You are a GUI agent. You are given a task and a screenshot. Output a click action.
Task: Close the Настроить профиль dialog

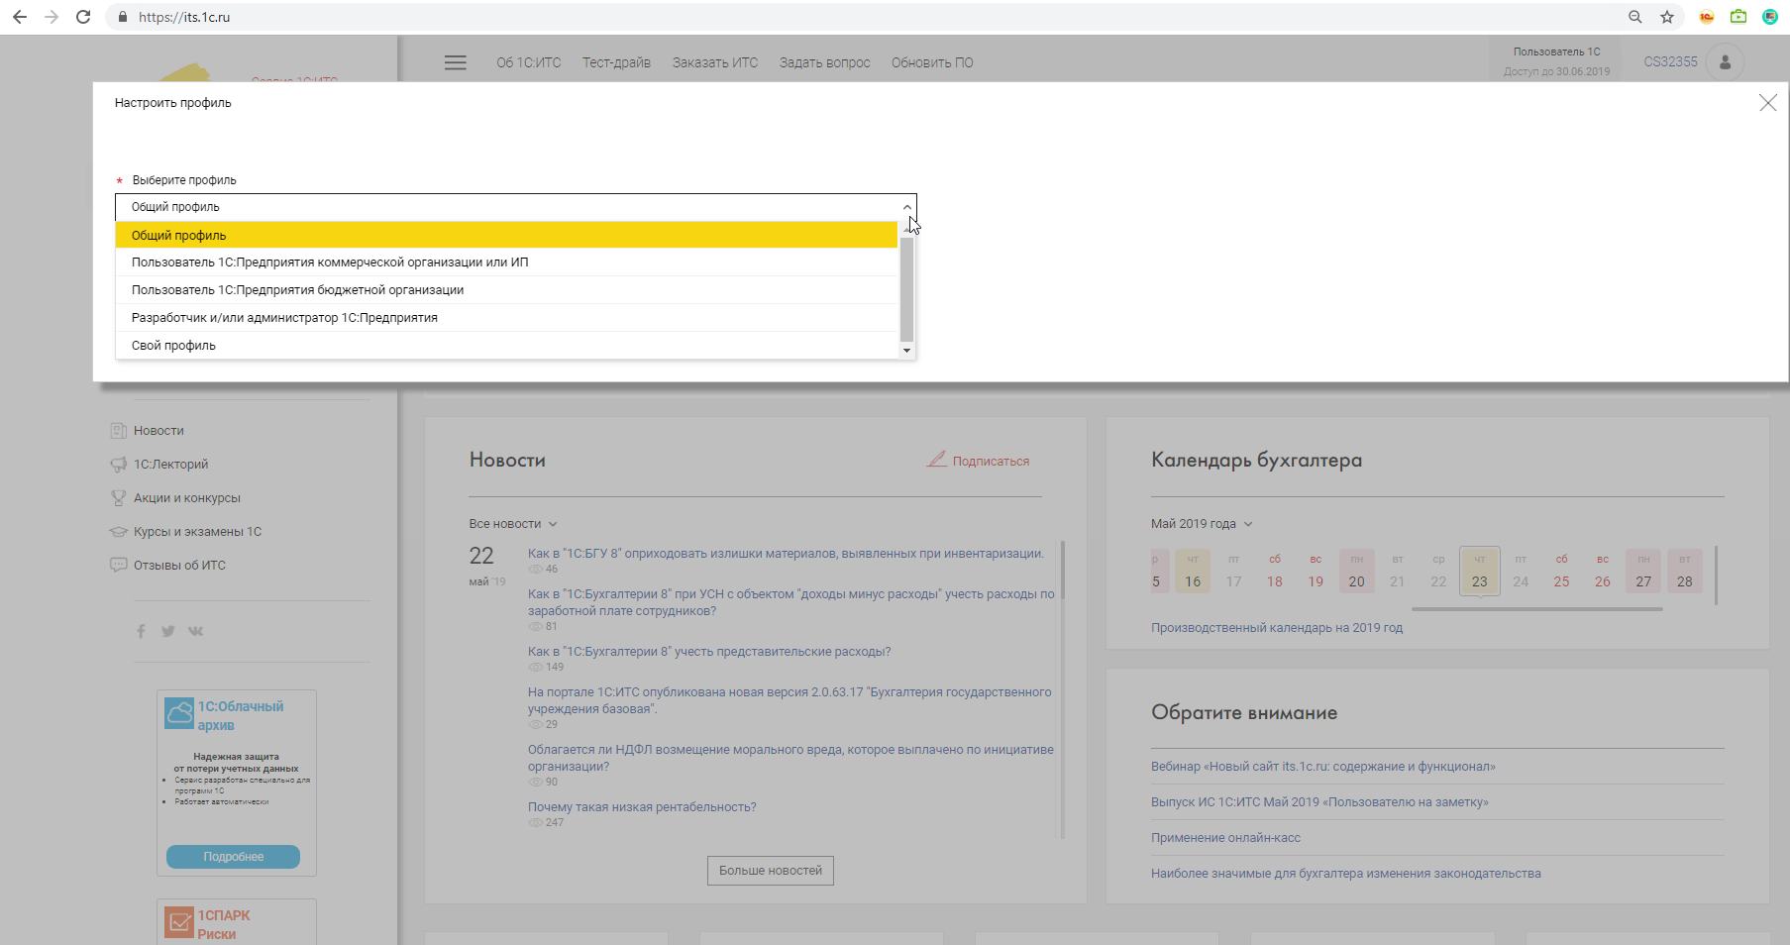coord(1767,103)
